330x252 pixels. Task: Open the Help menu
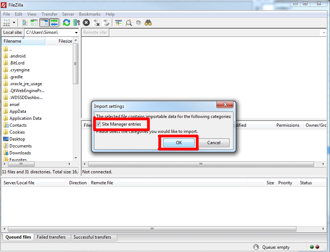[110, 14]
